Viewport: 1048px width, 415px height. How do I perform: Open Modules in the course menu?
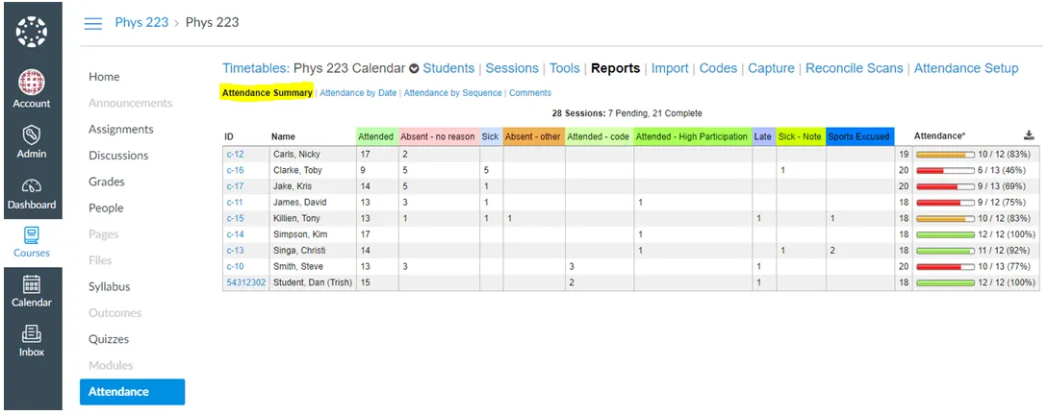111,365
